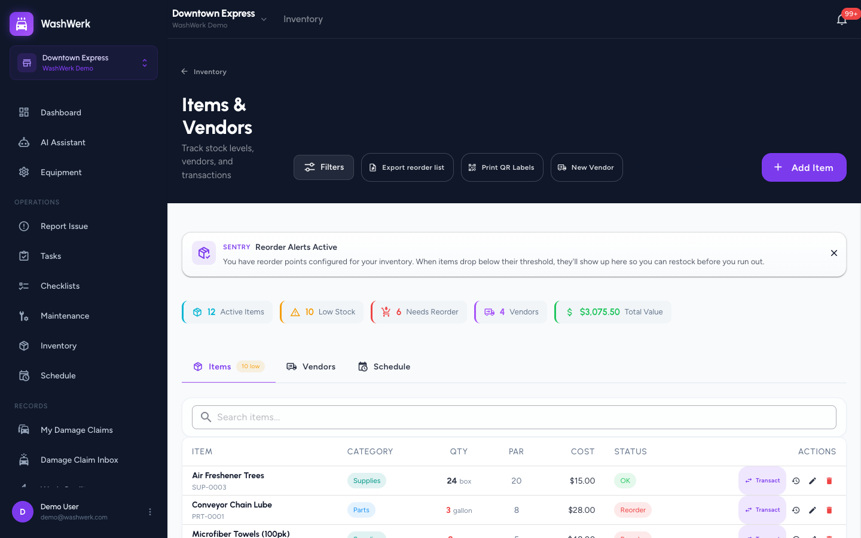Open Report Issue page

84,226
